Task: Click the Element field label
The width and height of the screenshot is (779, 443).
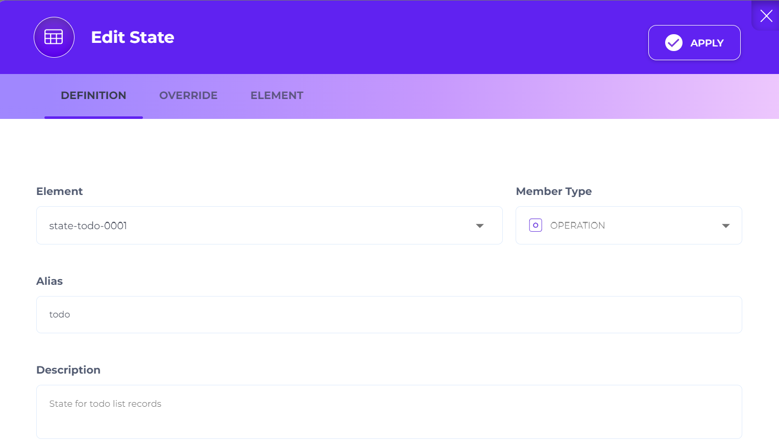Action: tap(59, 191)
